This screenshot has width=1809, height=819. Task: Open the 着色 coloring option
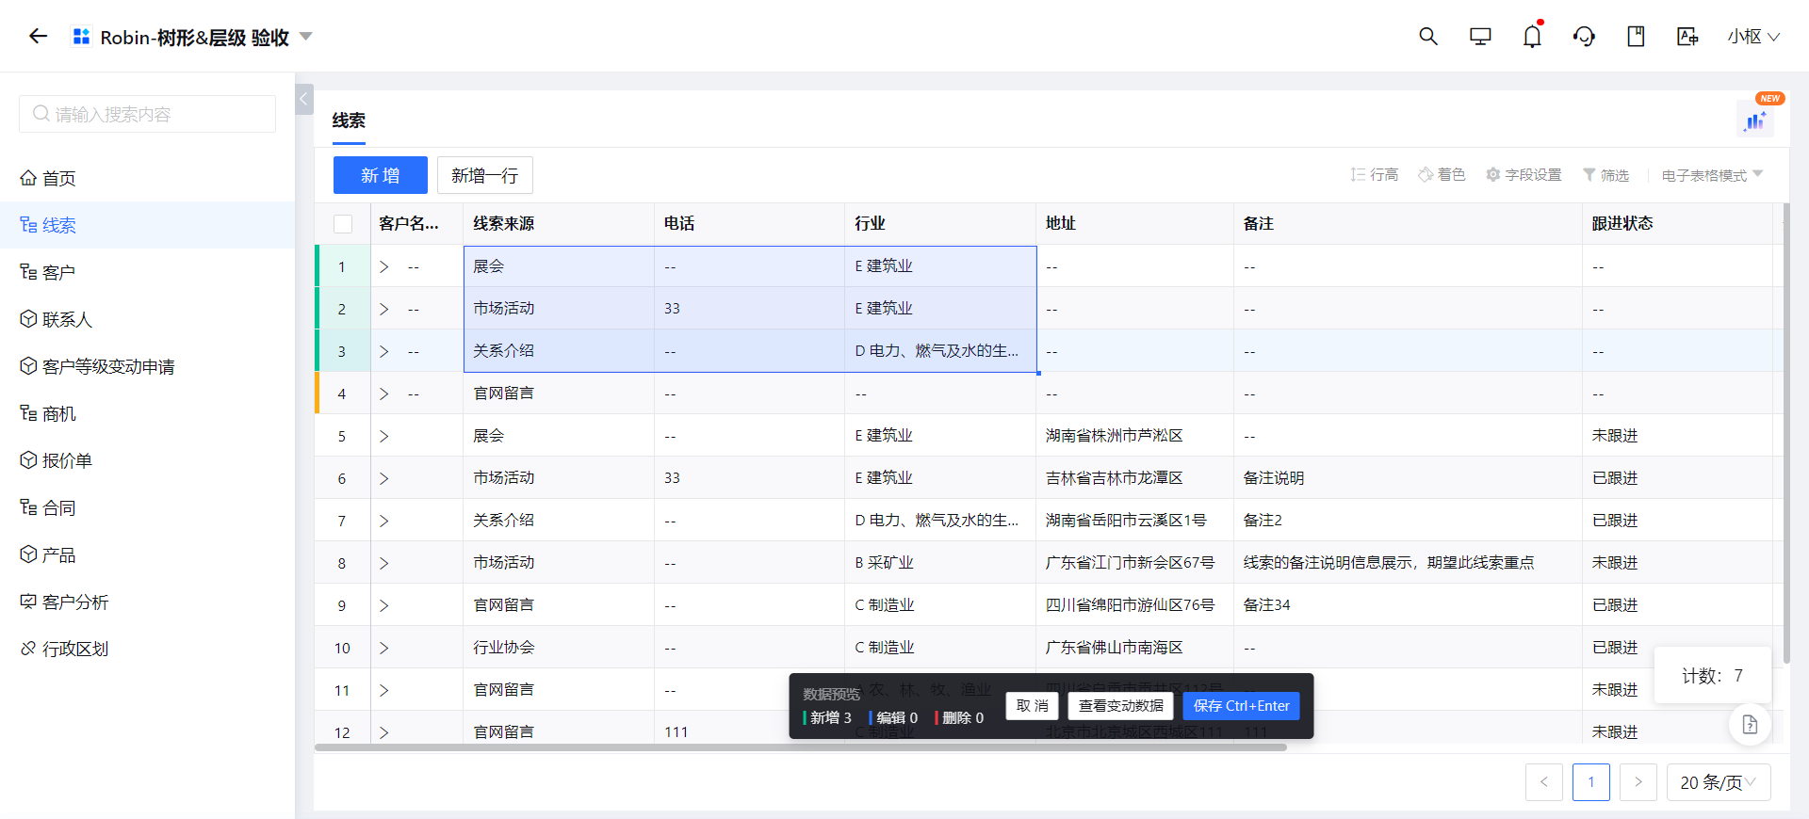click(1442, 175)
